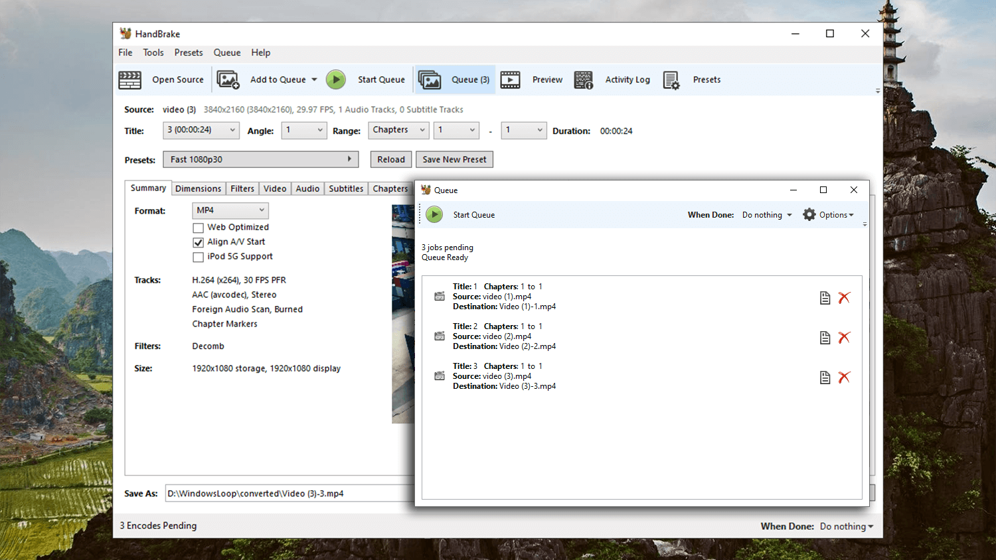996x560 pixels.
Task: Open When Done dropdown in main status bar
Action: click(x=847, y=526)
